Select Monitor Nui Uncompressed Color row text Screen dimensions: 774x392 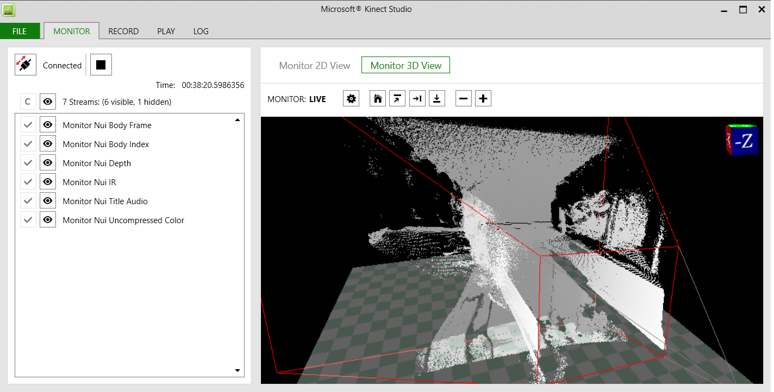[x=123, y=220]
